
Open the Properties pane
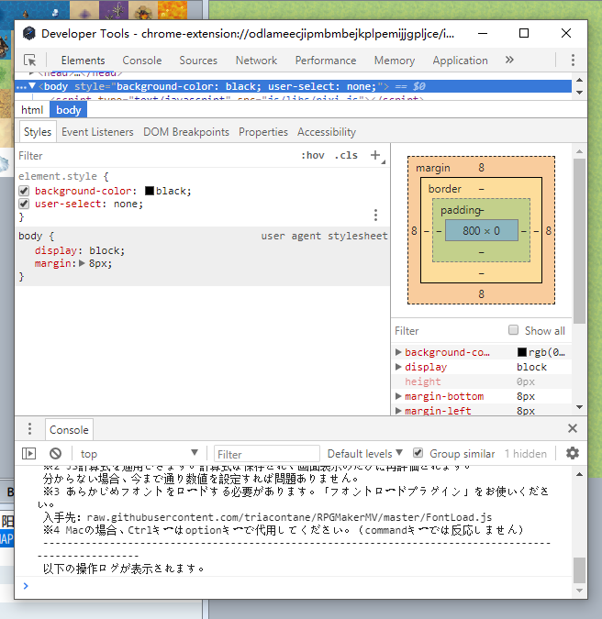[x=263, y=132]
